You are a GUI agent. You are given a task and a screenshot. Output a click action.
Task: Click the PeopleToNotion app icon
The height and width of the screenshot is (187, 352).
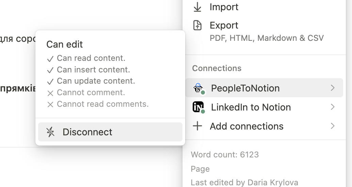[198, 88]
